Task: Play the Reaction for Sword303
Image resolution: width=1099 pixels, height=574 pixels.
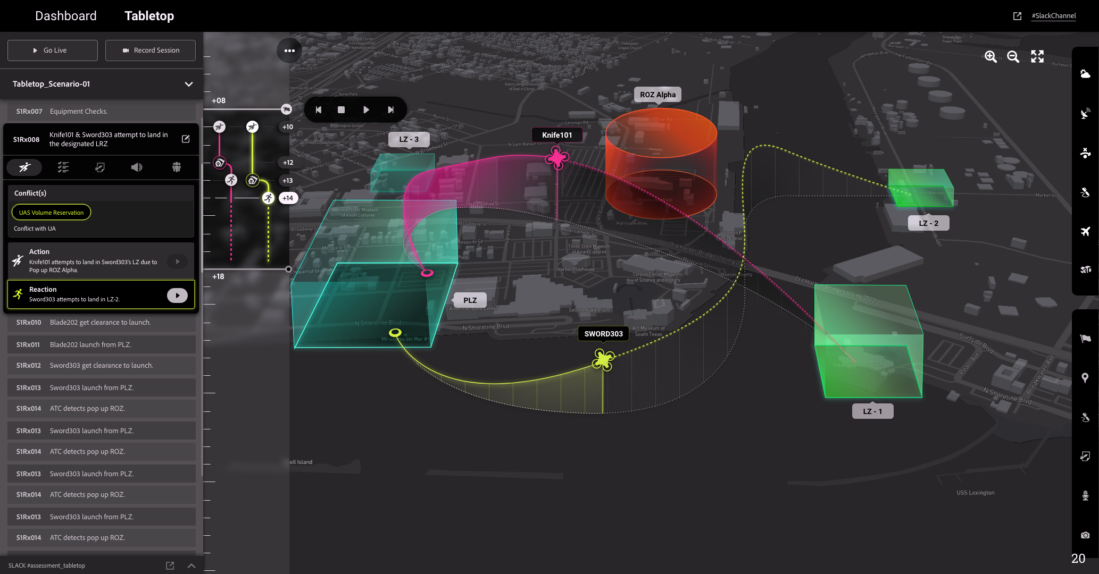Action: point(177,296)
